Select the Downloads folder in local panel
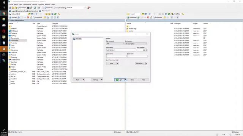Viewport: 243px width, 136px height. pyautogui.click(x=14, y=40)
